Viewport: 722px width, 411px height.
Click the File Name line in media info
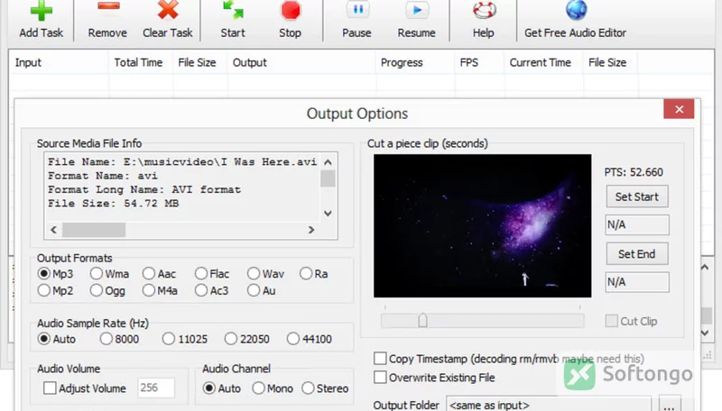(182, 162)
